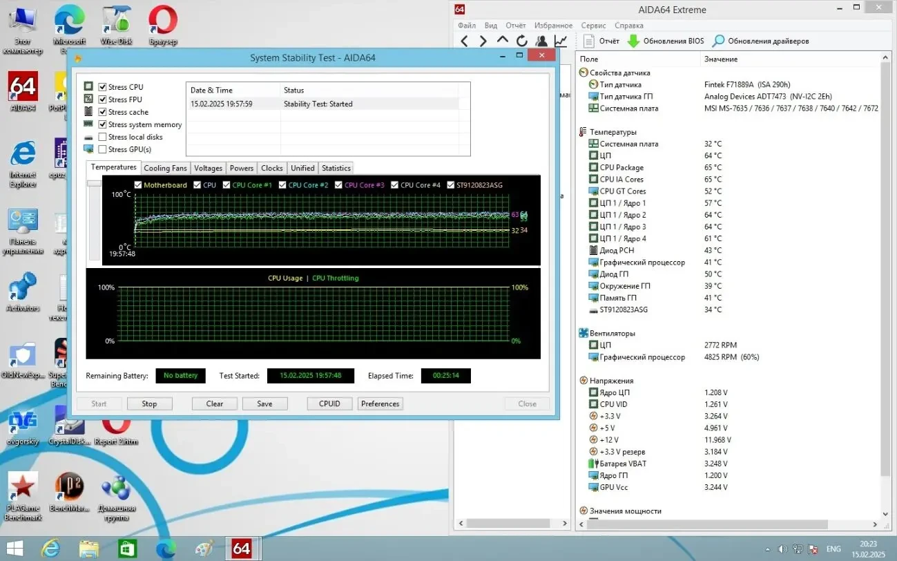This screenshot has width=897, height=561.
Task: Enable the Stress GPU(s) checkbox
Action: (103, 149)
